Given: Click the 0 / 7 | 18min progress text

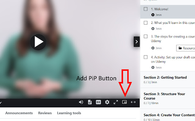Looking at the screenshot, I should 151,103.
